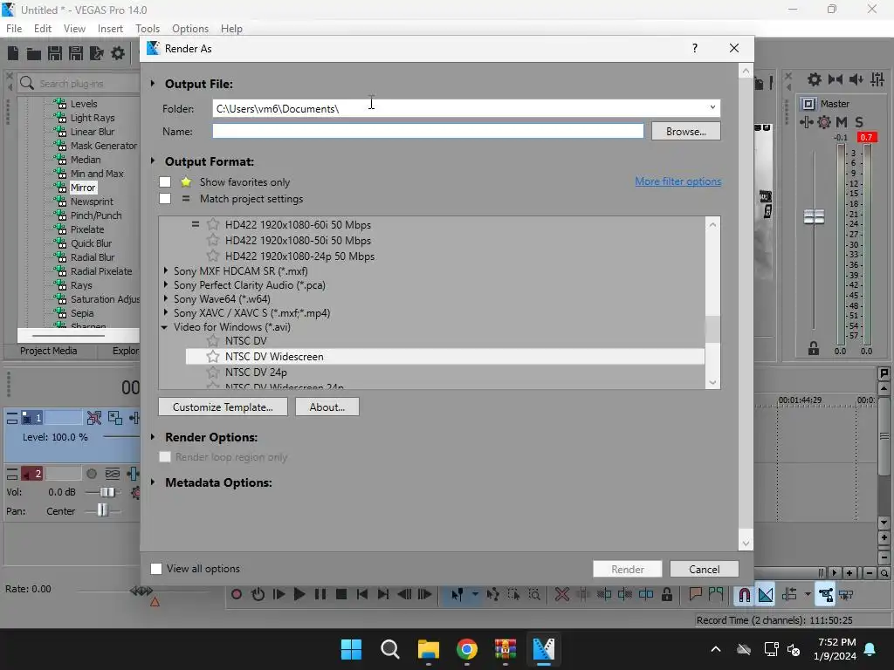Open the Edit menu
This screenshot has height=670, width=894.
pos(43,29)
